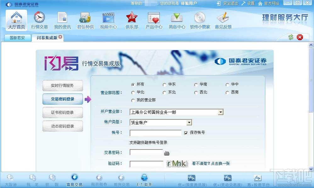Open 俱乐部 red star icon
Screen dimensions: 314x188
132,20
